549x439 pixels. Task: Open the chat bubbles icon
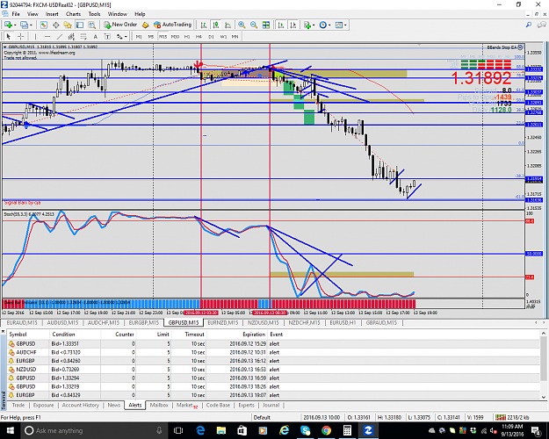click(542, 25)
